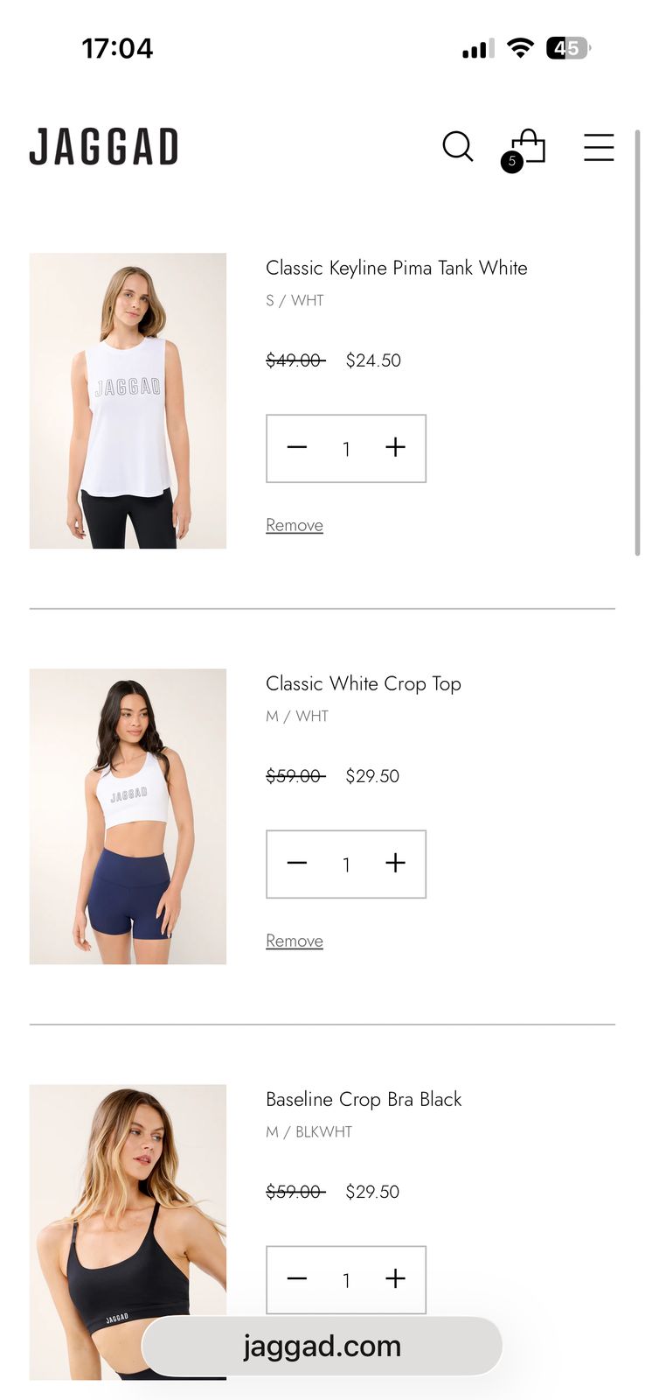The height and width of the screenshot is (1400, 645).
Task: View the white tank product photo
Action: 128,401
